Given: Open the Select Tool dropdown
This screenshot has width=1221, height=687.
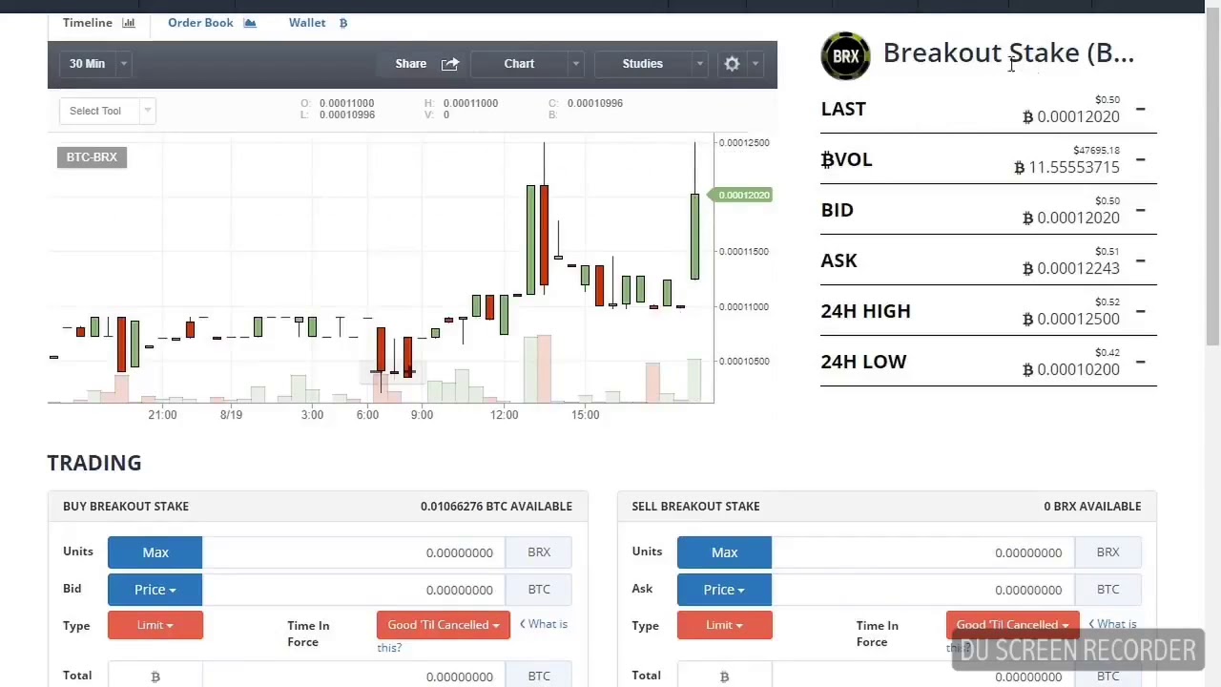Looking at the screenshot, I should pyautogui.click(x=107, y=111).
